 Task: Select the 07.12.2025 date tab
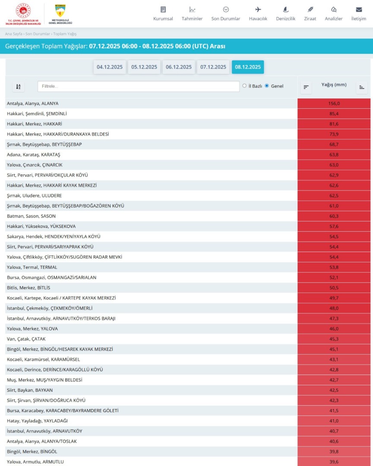213,67
